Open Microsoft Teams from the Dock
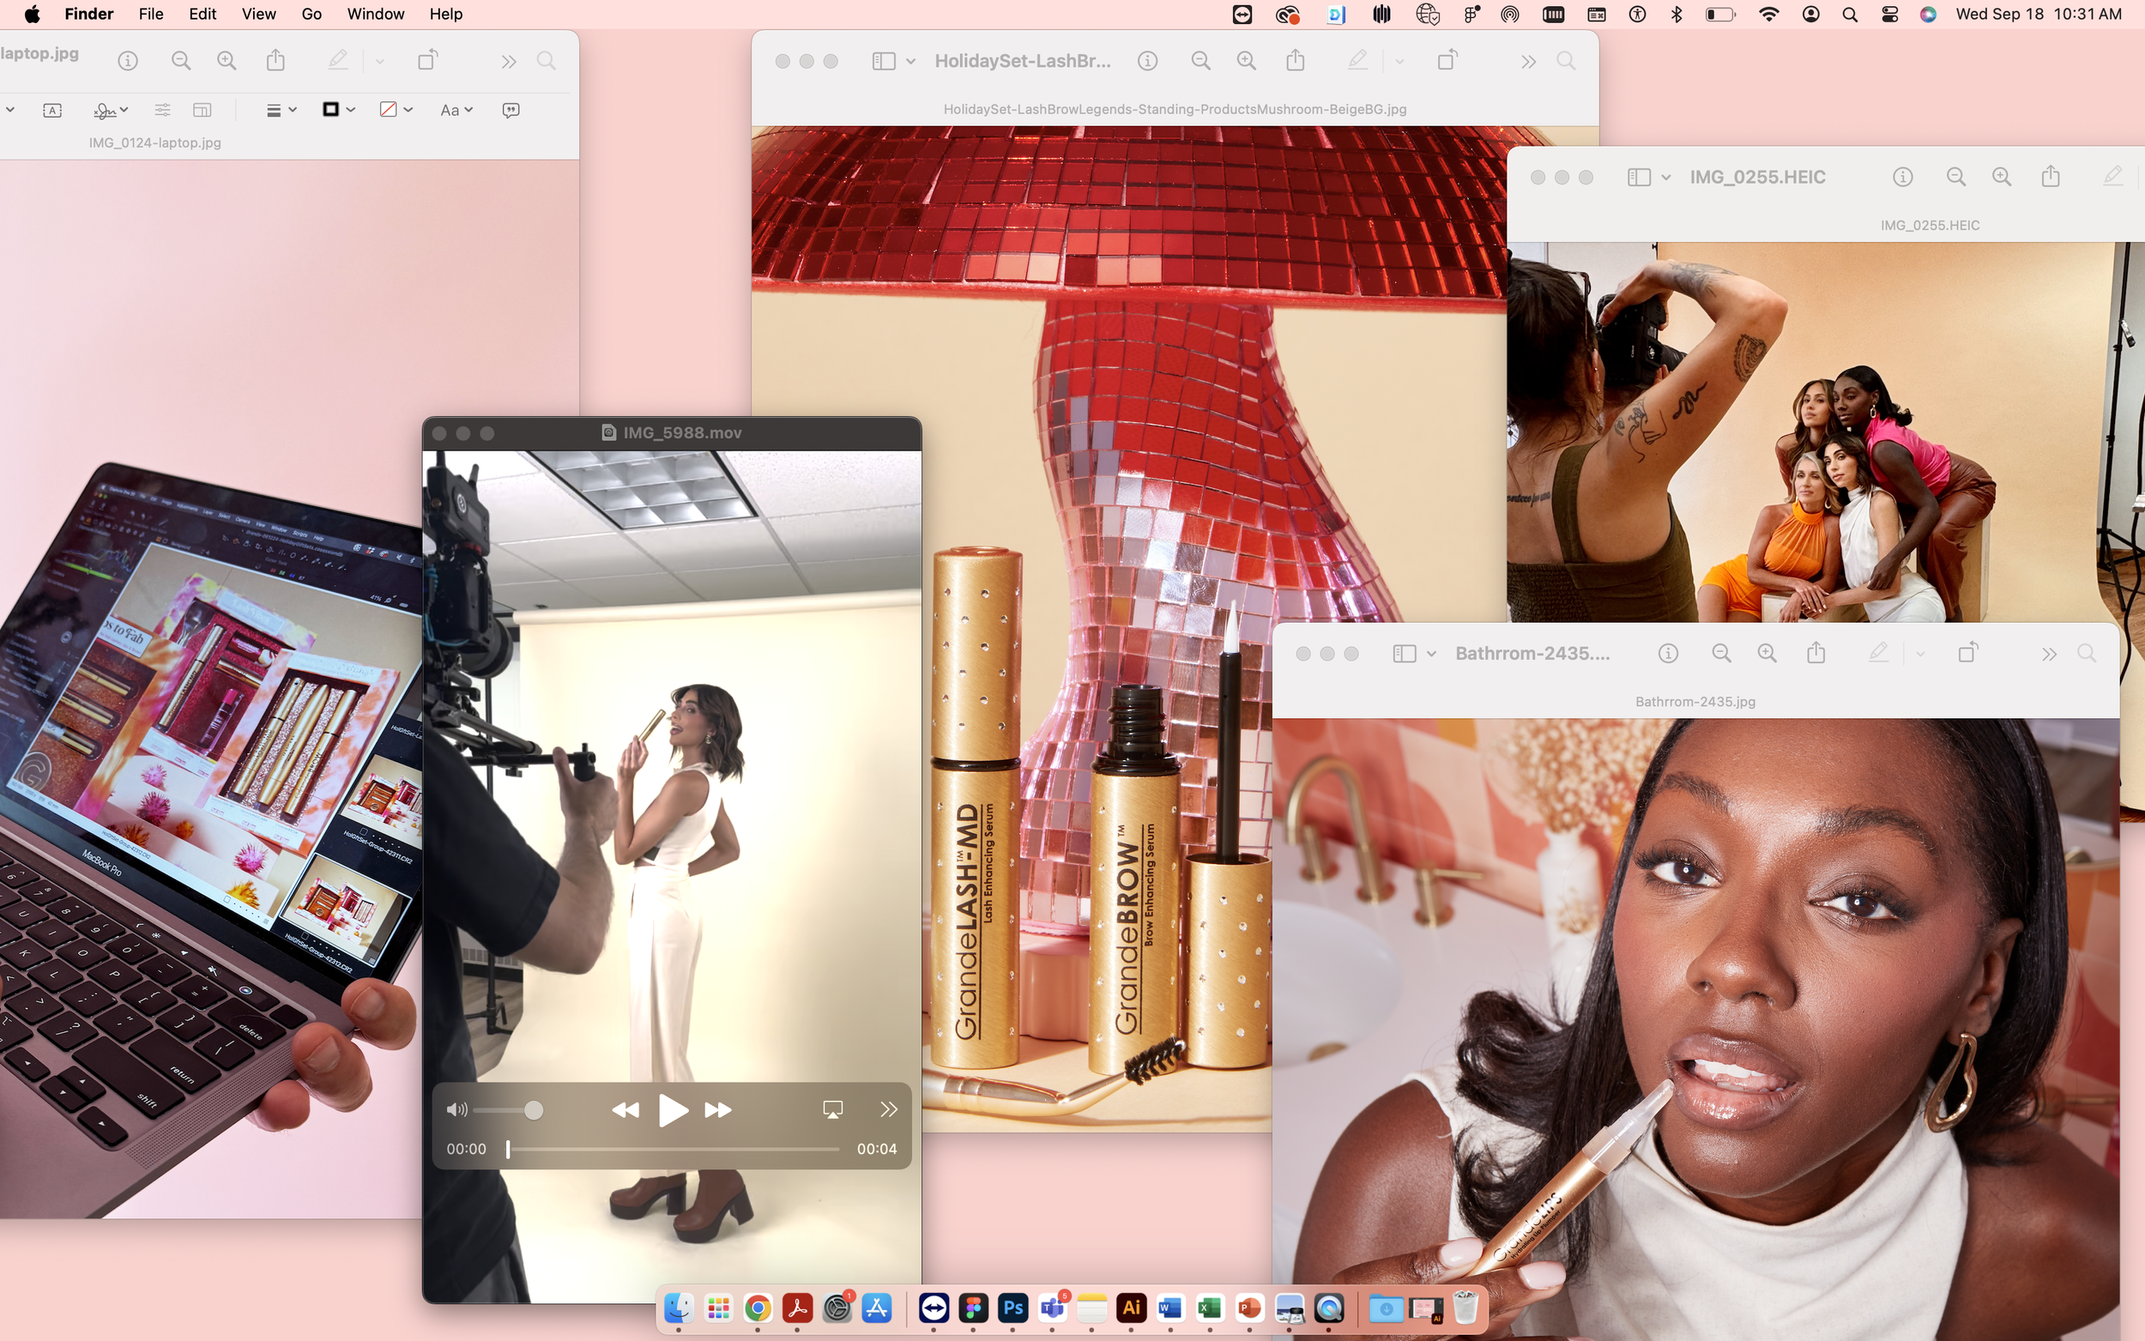This screenshot has width=2145, height=1341. (1053, 1308)
